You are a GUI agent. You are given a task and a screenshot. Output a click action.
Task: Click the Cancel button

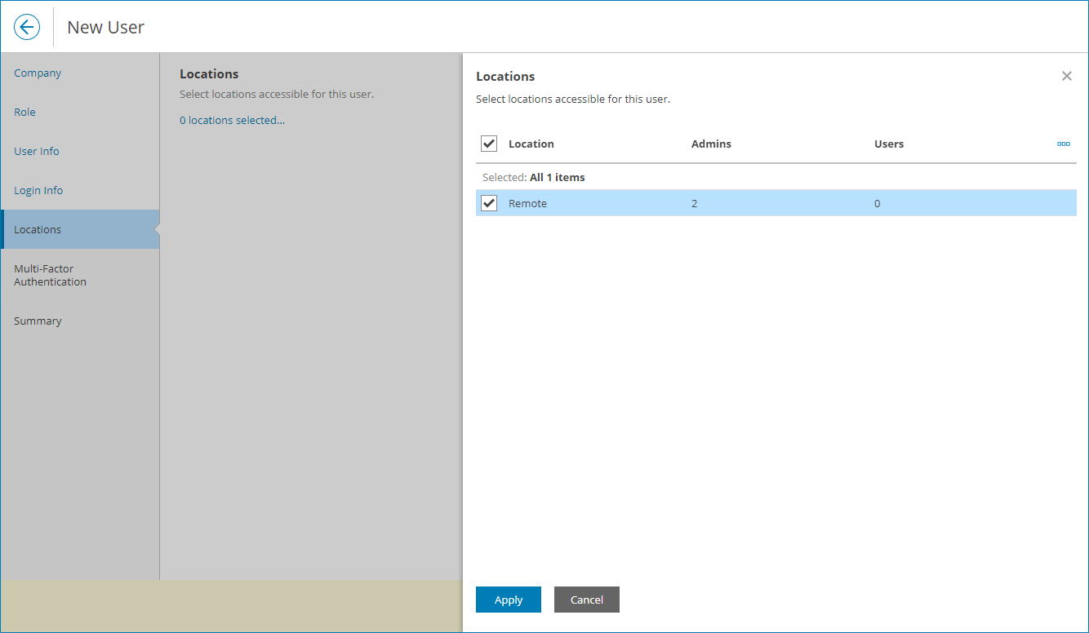(587, 600)
